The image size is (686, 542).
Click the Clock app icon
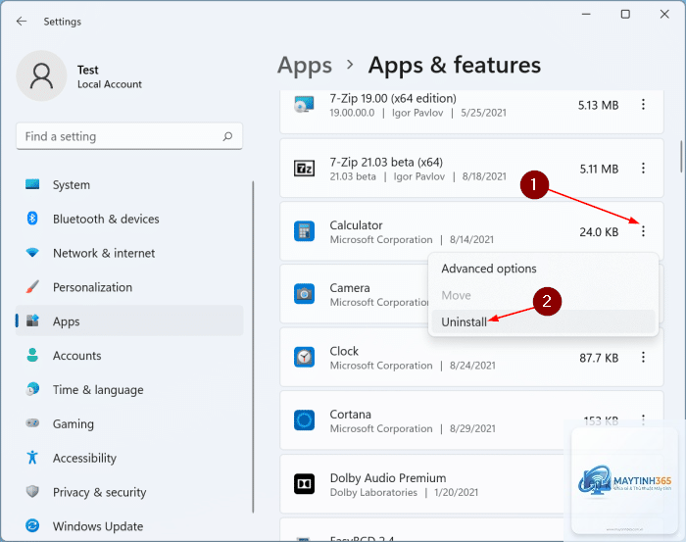pos(304,358)
